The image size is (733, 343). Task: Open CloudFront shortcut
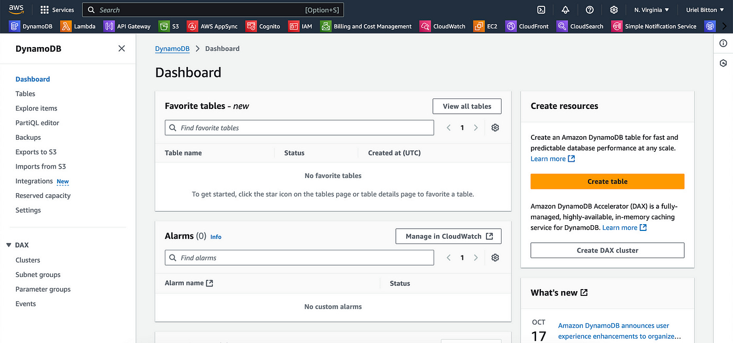click(528, 26)
